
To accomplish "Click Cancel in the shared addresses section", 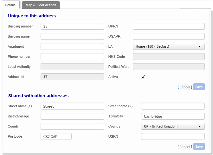I will (x=184, y=147).
